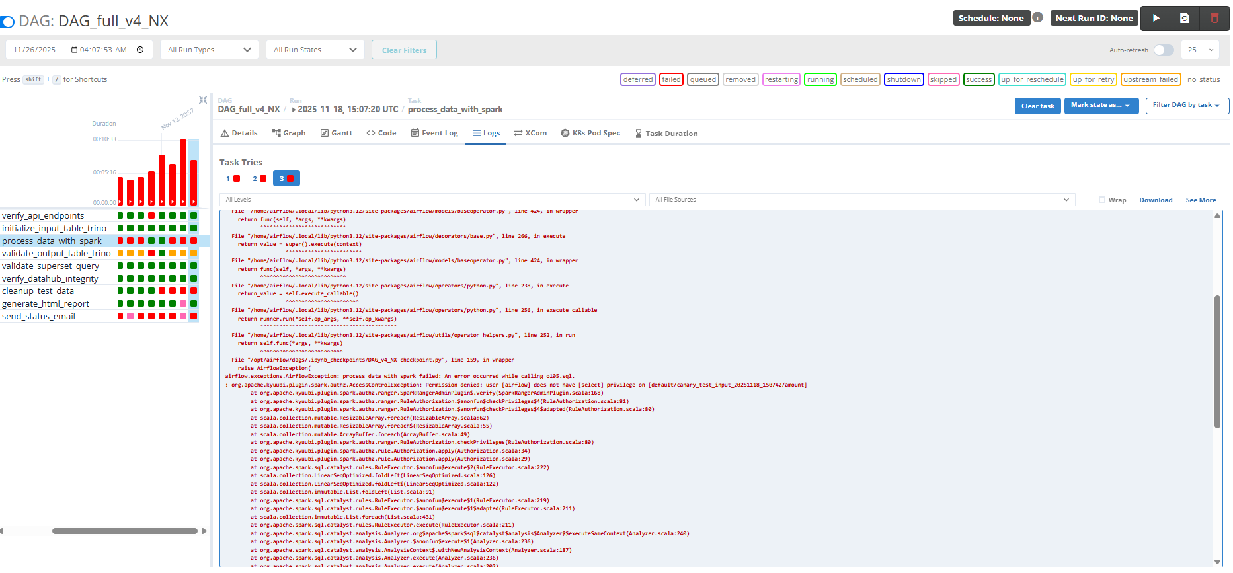
Task: Click the Next Run ID badge
Action: pos(1094,18)
